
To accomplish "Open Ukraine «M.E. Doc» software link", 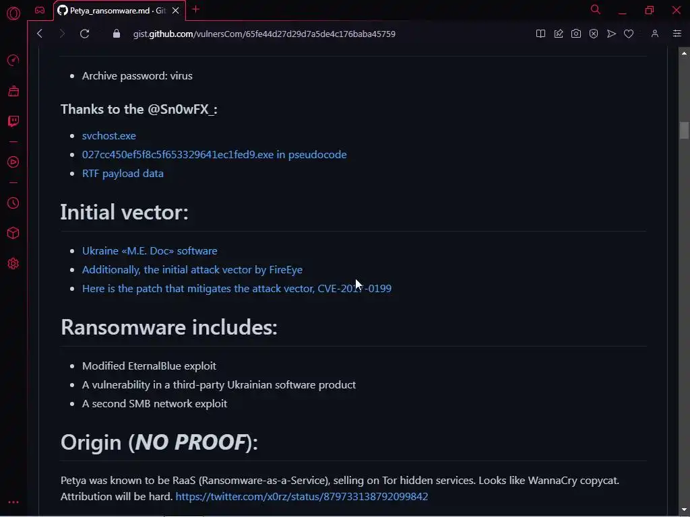I will tap(150, 250).
